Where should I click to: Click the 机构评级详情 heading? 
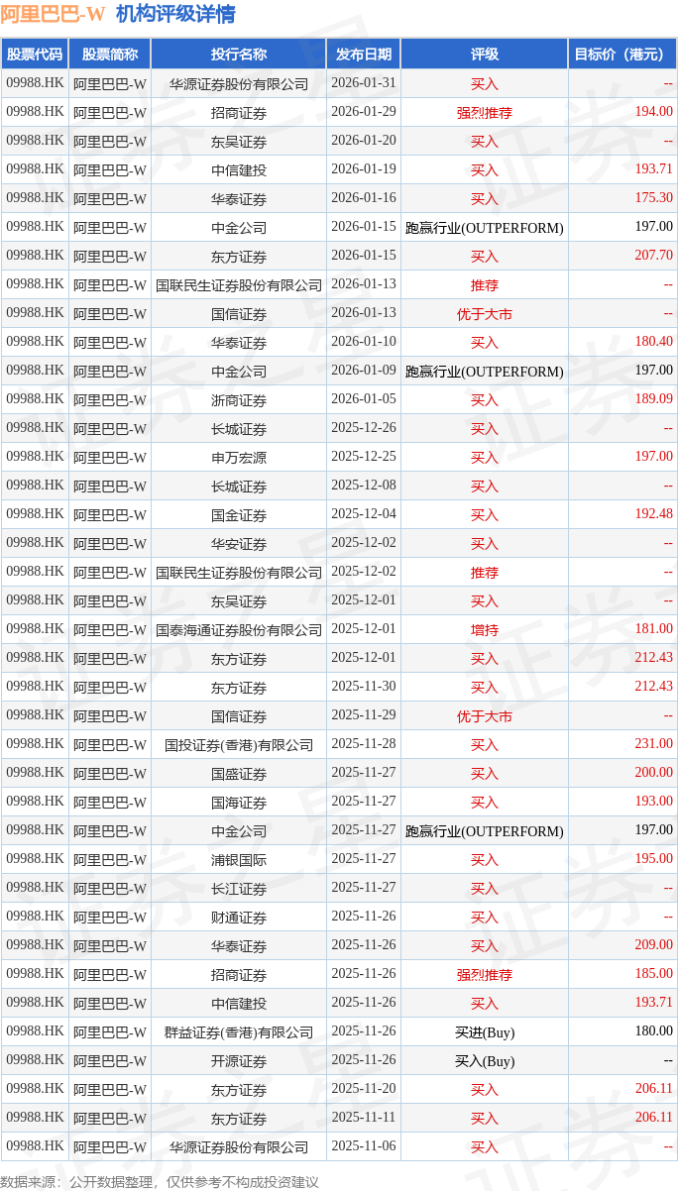click(x=175, y=14)
